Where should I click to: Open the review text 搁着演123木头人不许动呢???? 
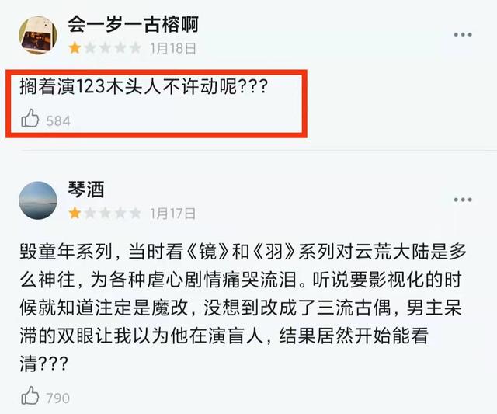(x=144, y=86)
